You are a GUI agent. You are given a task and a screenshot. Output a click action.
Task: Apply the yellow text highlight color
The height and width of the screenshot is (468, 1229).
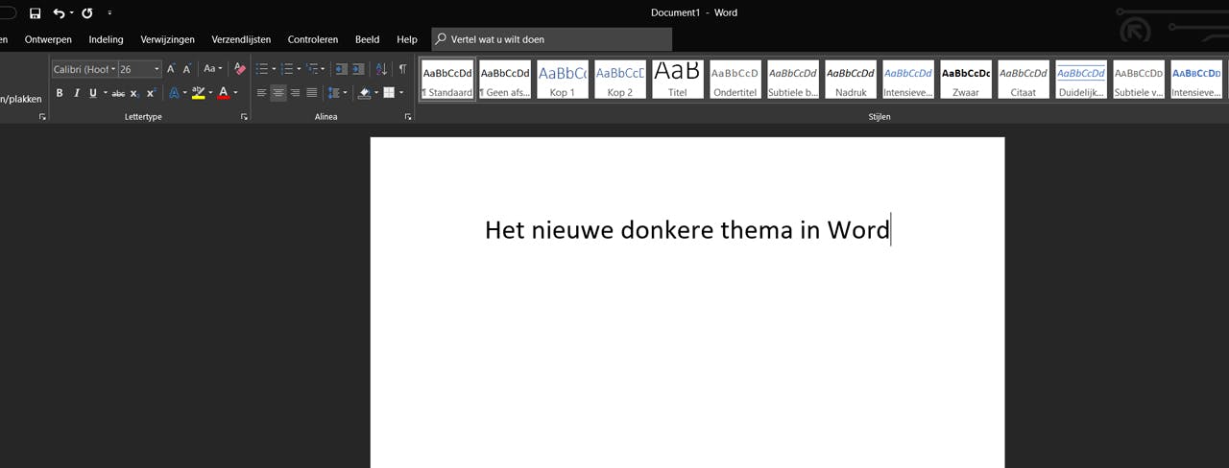198,93
